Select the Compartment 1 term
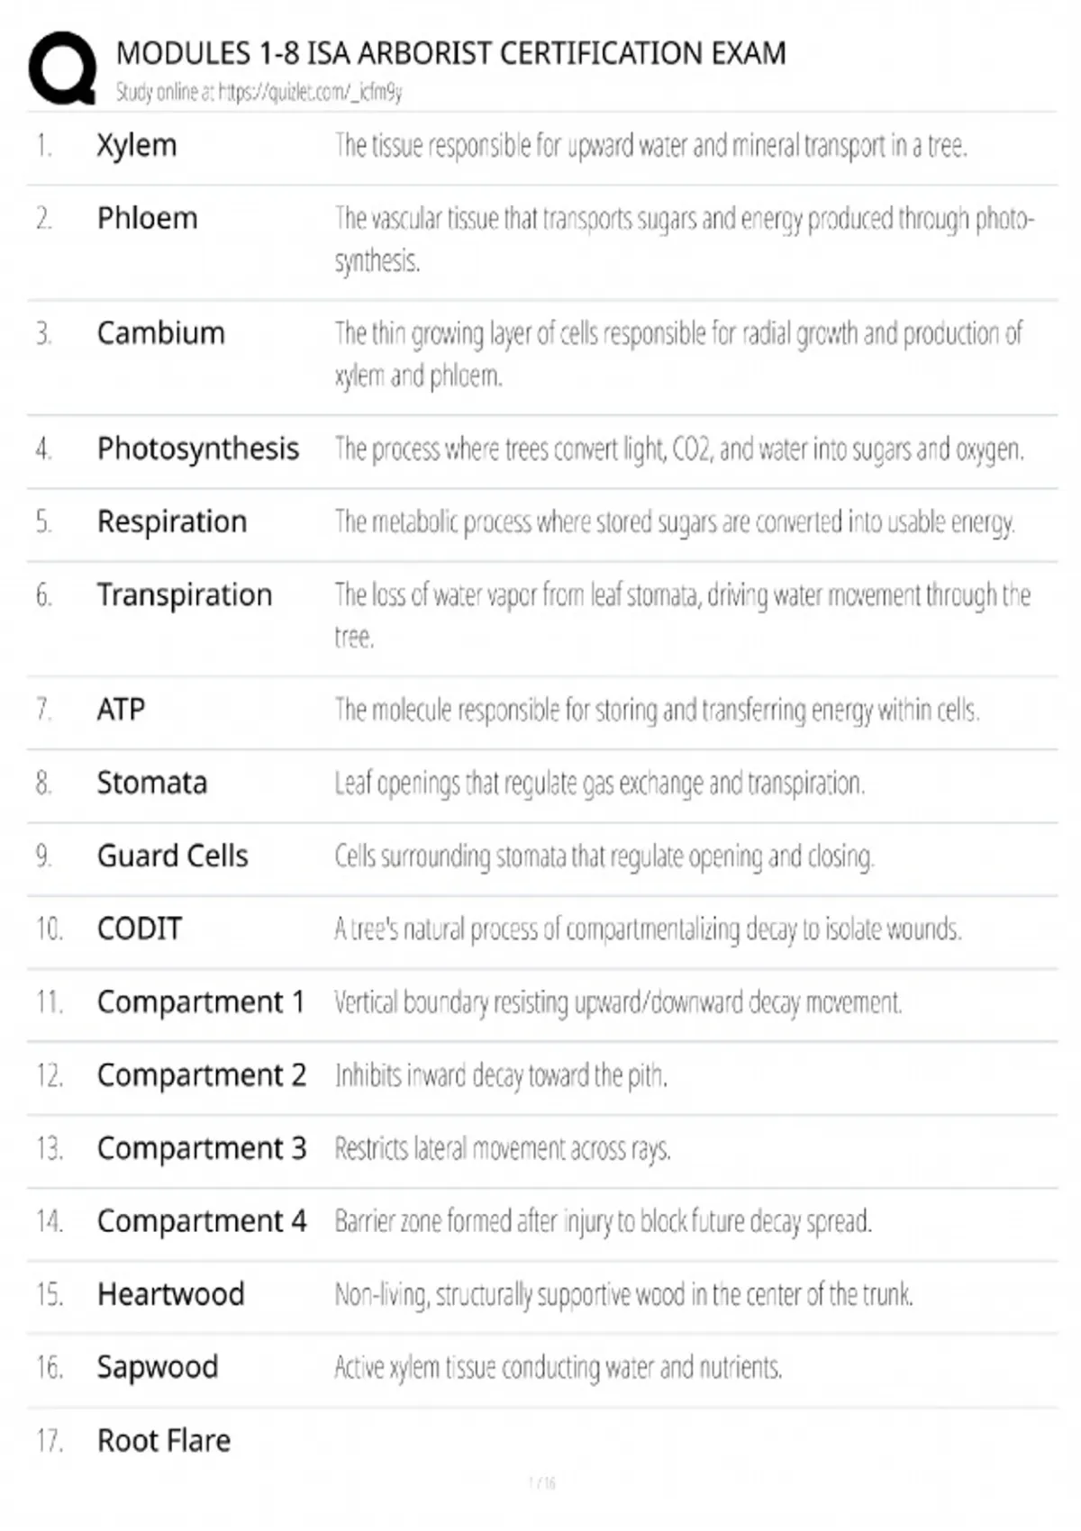The width and height of the screenshot is (1081, 1531). [200, 1001]
